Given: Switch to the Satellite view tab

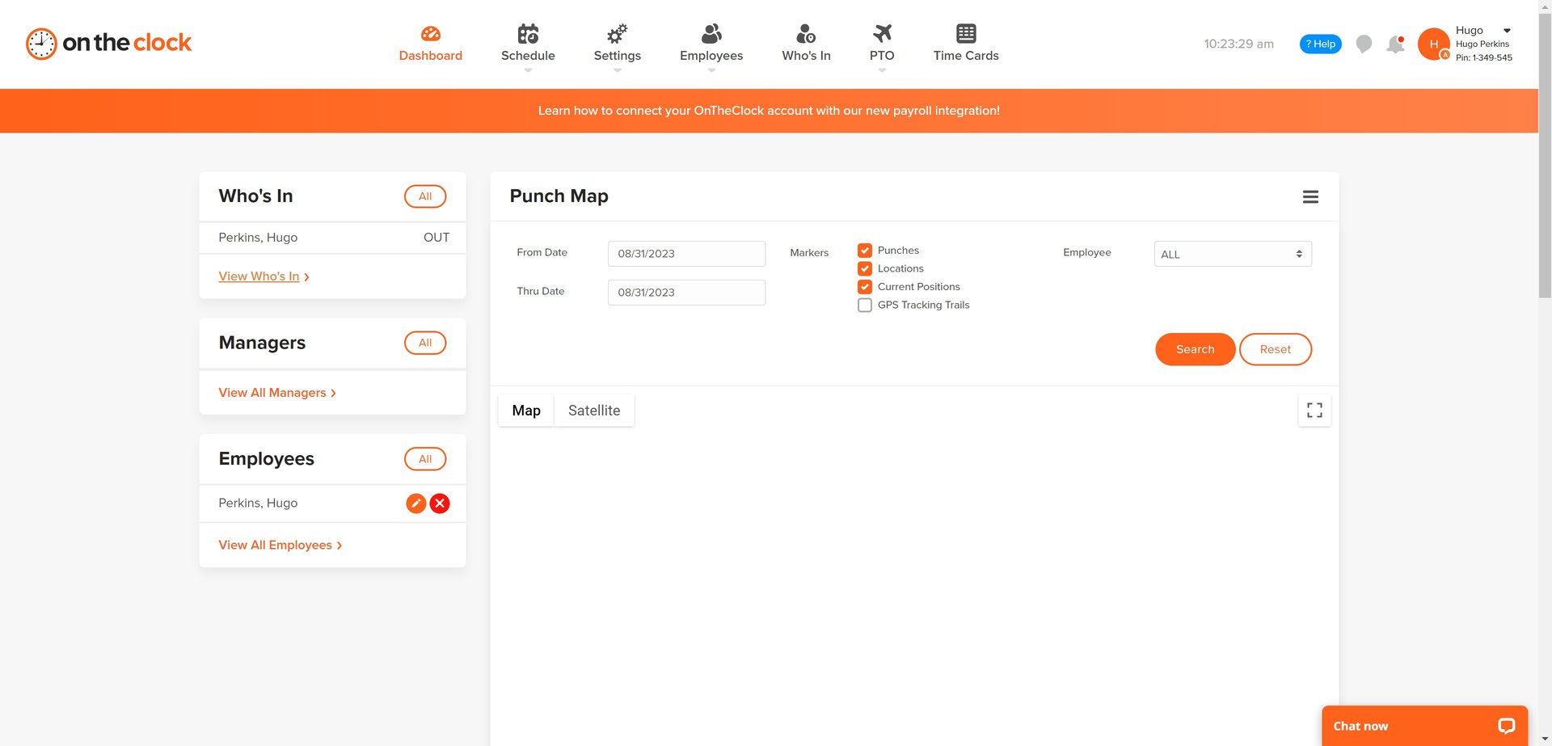Looking at the screenshot, I should [x=594, y=411].
